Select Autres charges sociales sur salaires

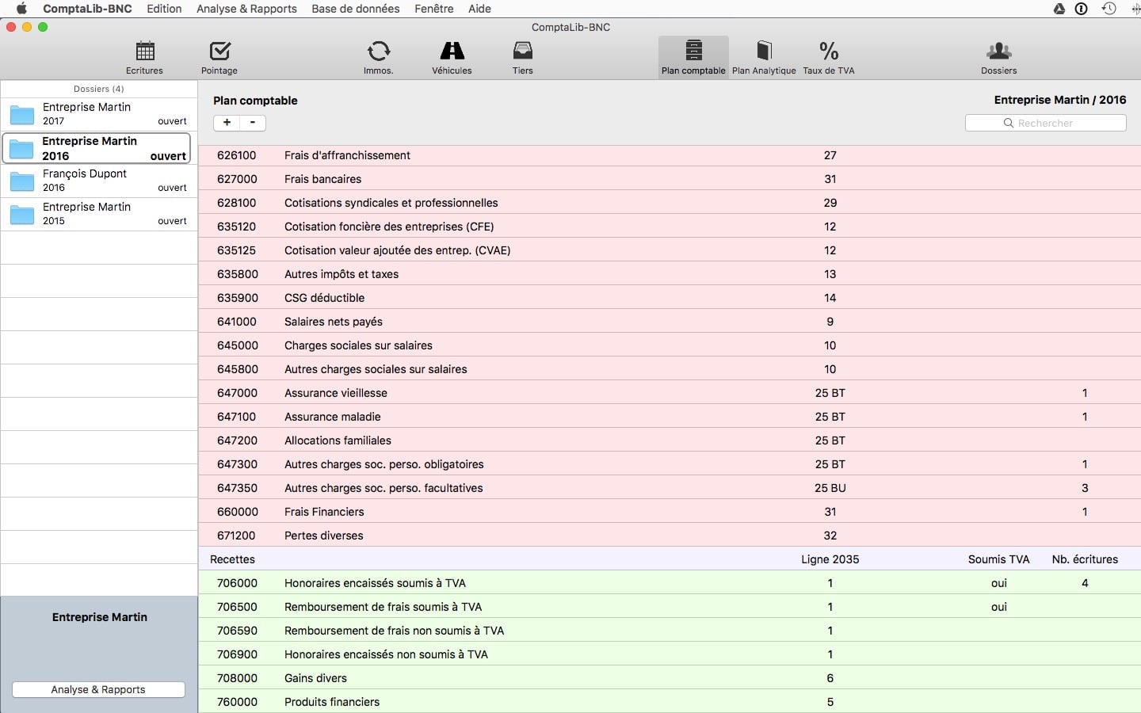pos(670,369)
